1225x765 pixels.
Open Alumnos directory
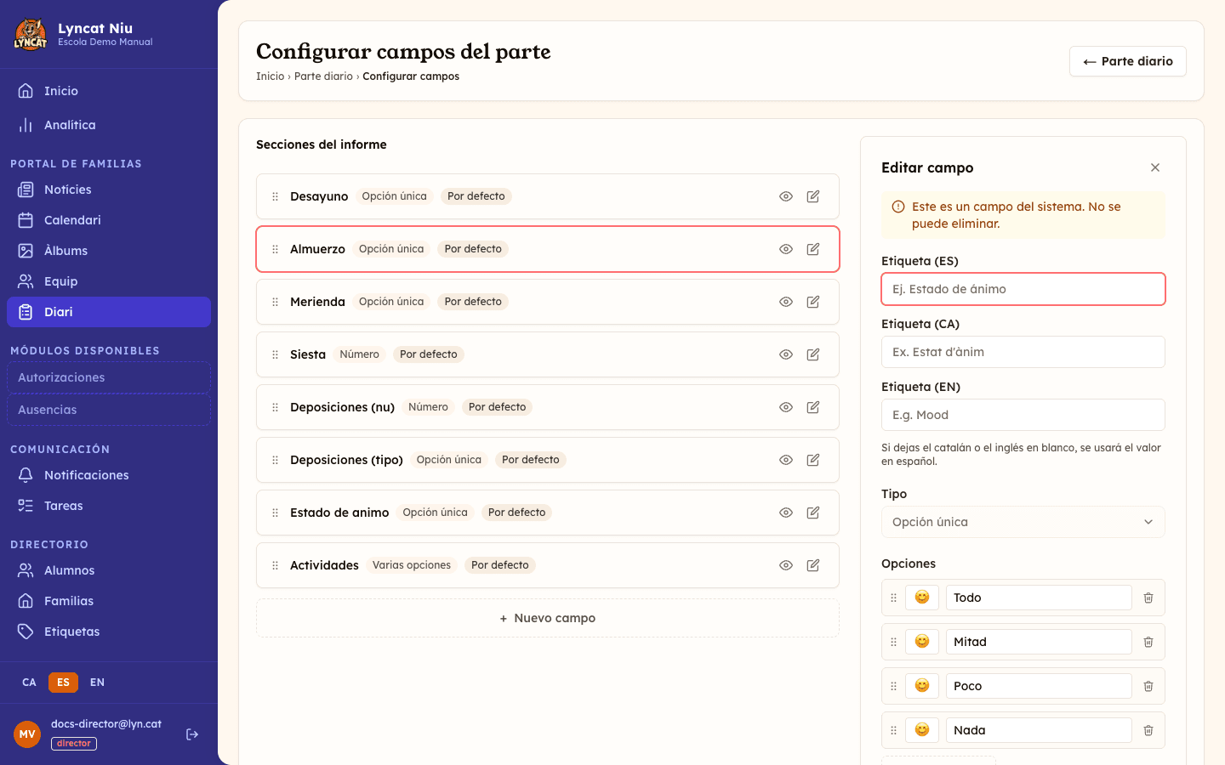point(109,570)
